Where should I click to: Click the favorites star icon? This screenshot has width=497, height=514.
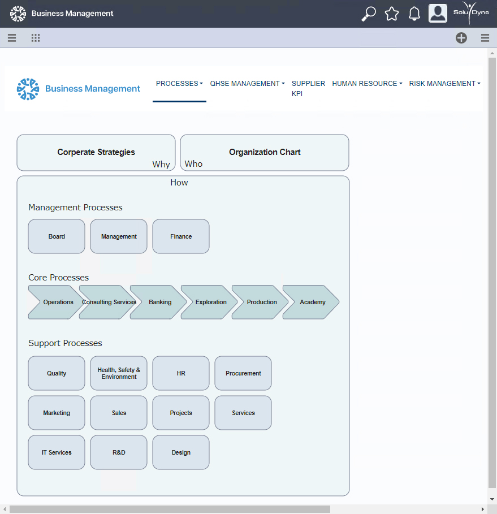pos(391,13)
